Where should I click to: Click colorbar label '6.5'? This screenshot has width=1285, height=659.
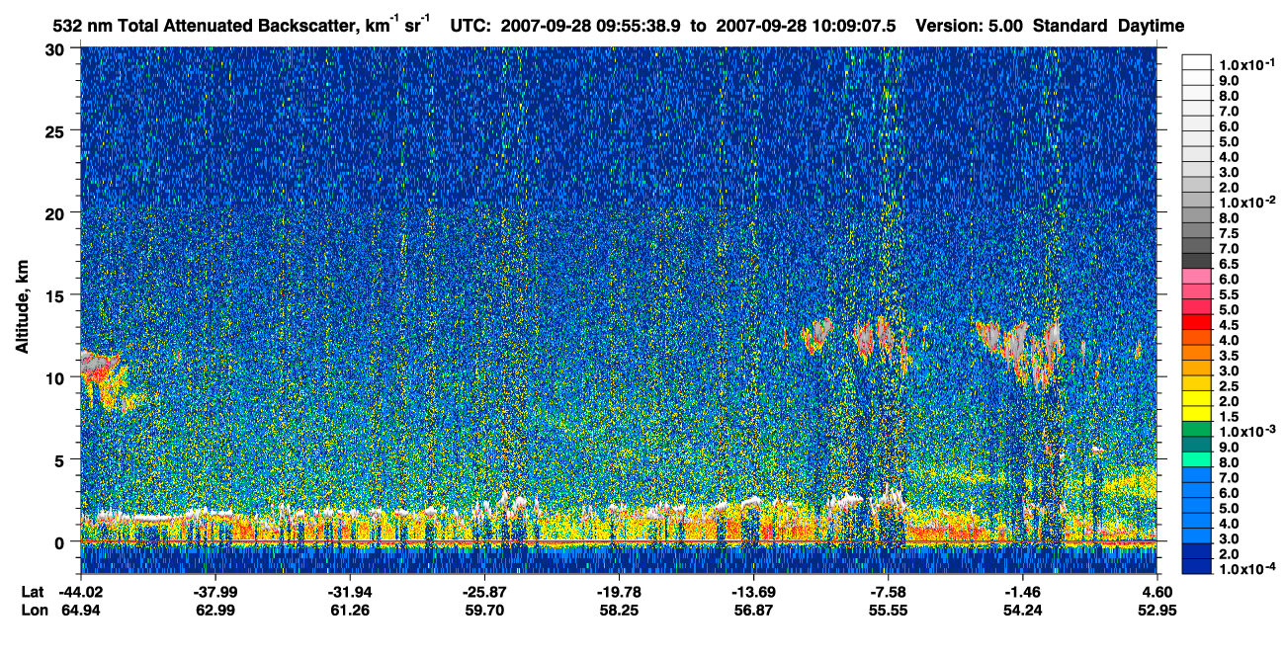pos(1229,265)
